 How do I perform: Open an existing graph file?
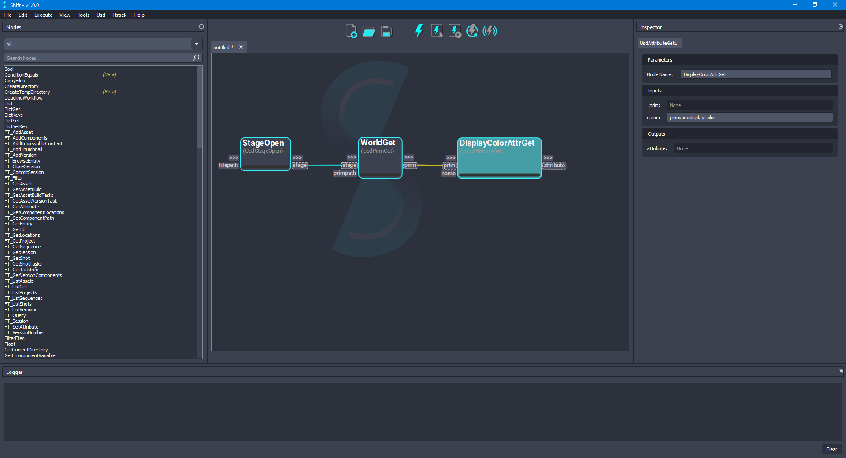(x=368, y=31)
